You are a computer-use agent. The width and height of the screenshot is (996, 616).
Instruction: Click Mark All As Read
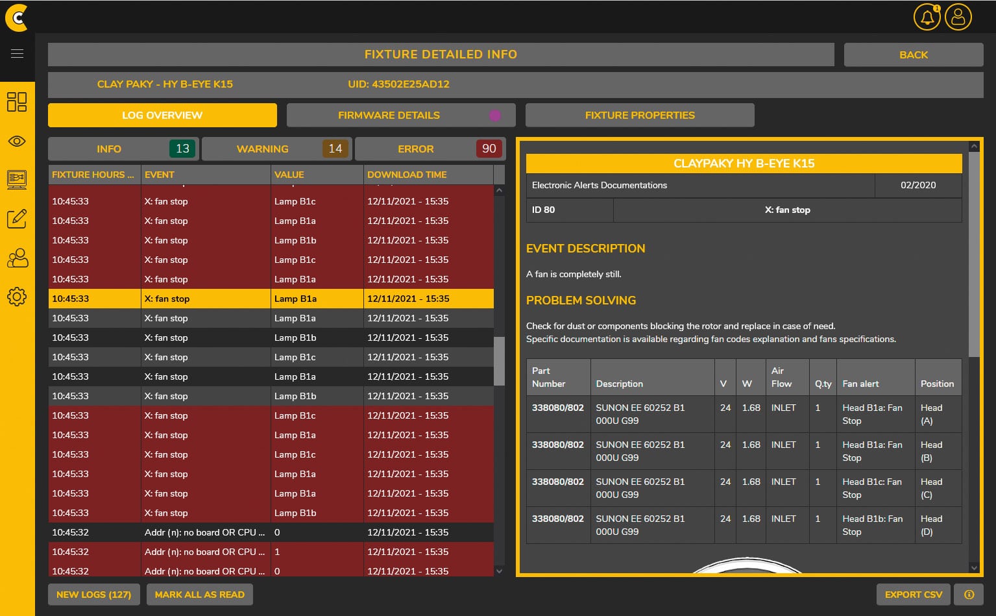coord(199,595)
